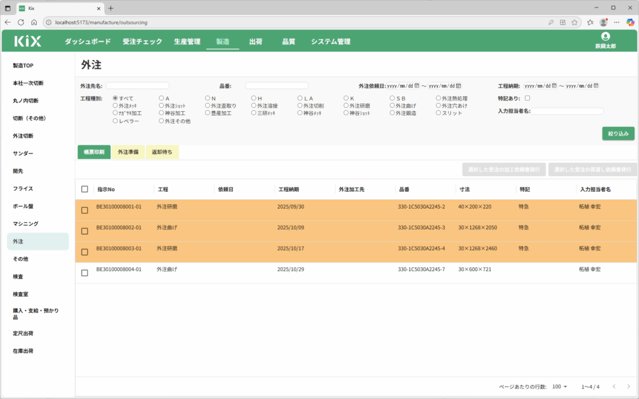Check the row for BE30100008002-01
Screen dimensions: 639x399
[85, 231]
